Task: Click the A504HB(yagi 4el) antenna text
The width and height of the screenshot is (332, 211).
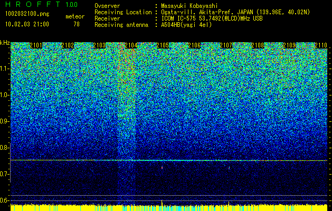Action: pyautogui.click(x=186, y=25)
